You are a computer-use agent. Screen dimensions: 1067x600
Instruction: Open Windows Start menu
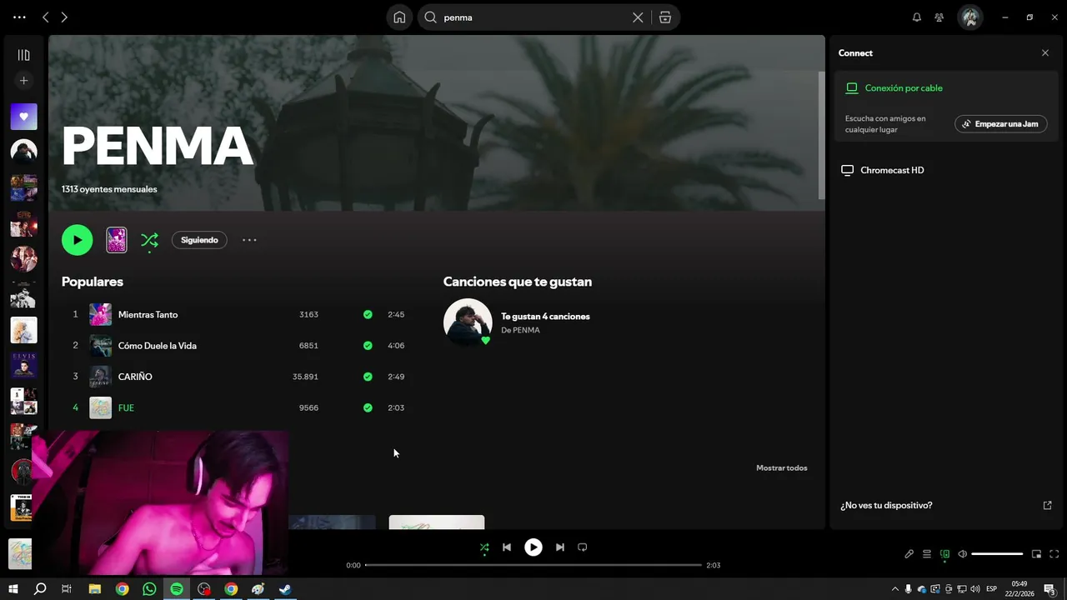(13, 589)
